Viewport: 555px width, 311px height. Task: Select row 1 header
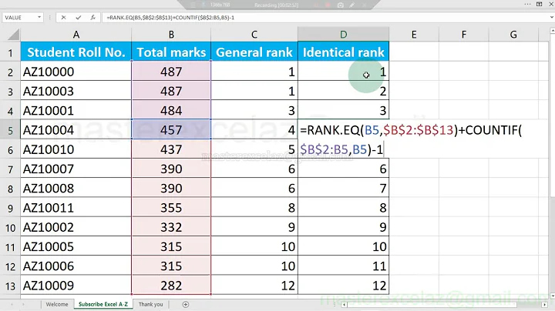click(x=10, y=52)
